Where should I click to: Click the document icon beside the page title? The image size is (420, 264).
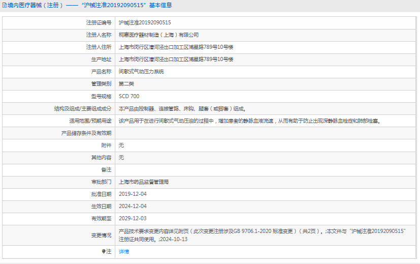click(x=5, y=6)
